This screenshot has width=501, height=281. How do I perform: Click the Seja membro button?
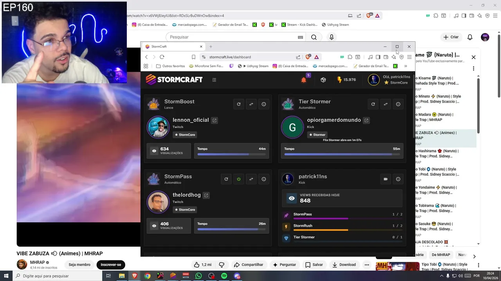[x=79, y=265]
